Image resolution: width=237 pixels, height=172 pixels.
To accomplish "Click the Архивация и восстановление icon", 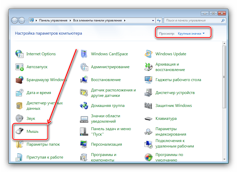I will pyautogui.click(x=149, y=67).
